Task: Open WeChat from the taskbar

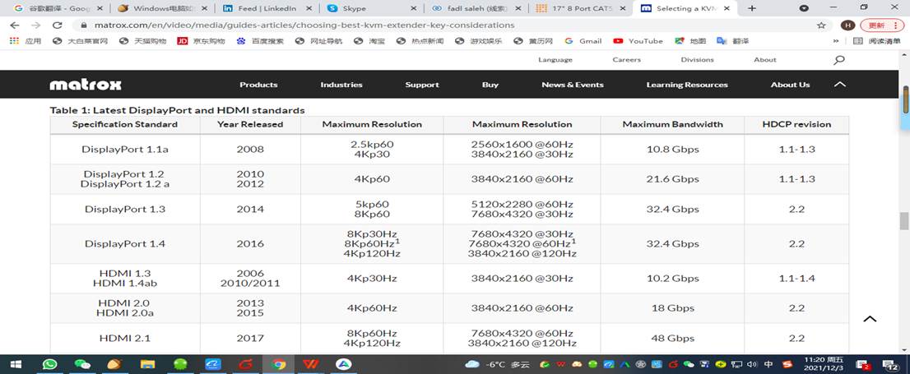Action: point(83,364)
